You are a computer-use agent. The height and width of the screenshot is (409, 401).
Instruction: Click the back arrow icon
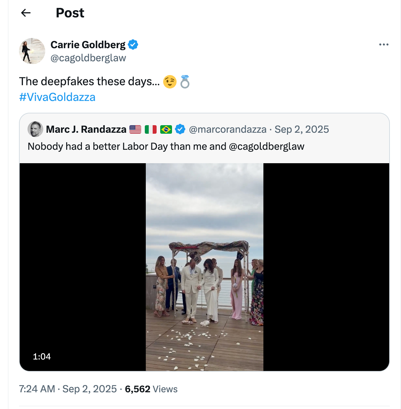click(26, 13)
